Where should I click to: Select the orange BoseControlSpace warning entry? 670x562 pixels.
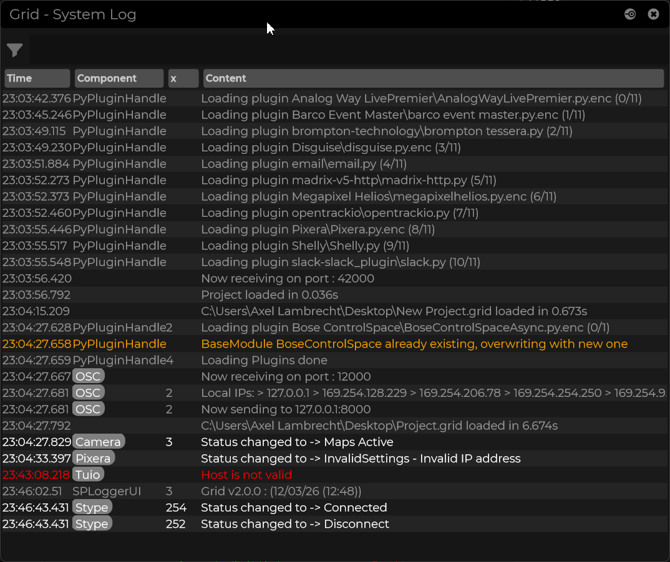tap(414, 345)
